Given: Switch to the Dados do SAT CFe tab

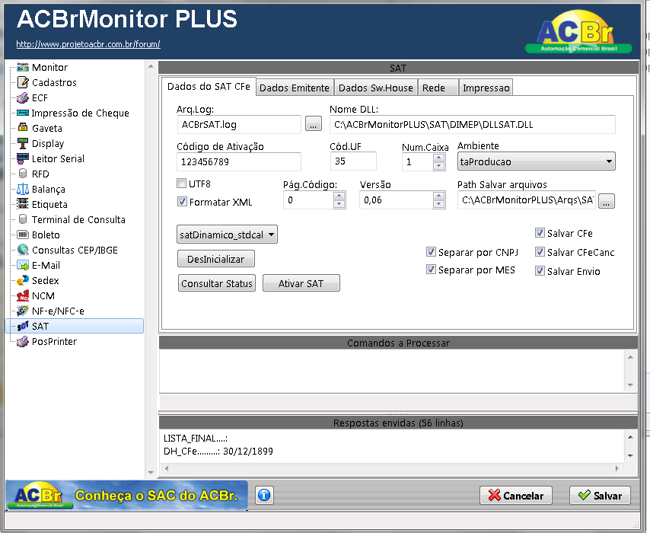Looking at the screenshot, I should tap(209, 86).
